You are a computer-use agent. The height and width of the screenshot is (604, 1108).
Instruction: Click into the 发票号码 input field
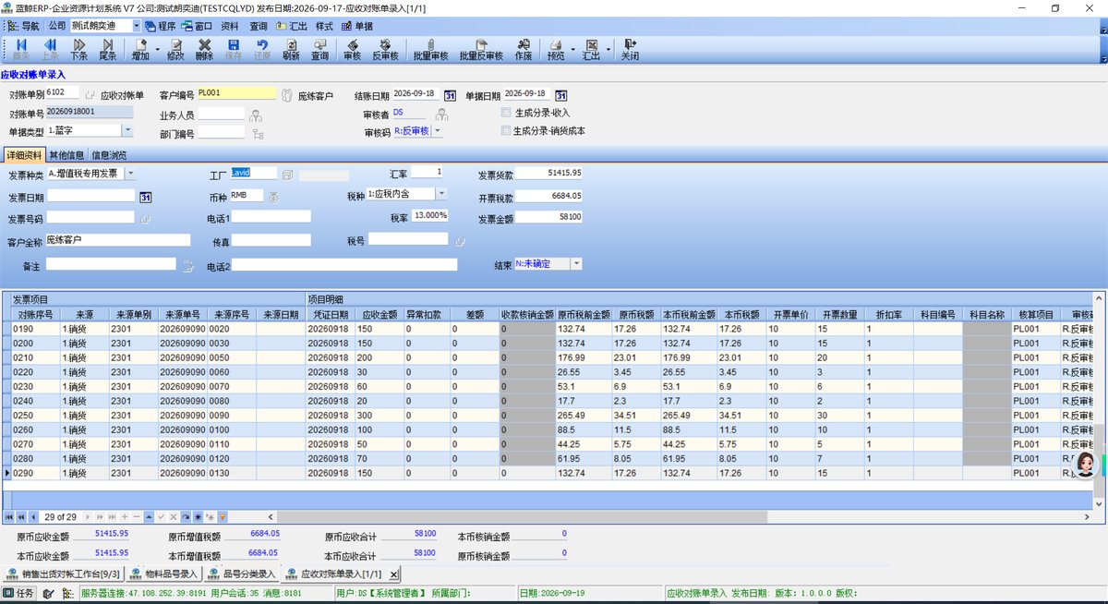point(90,218)
